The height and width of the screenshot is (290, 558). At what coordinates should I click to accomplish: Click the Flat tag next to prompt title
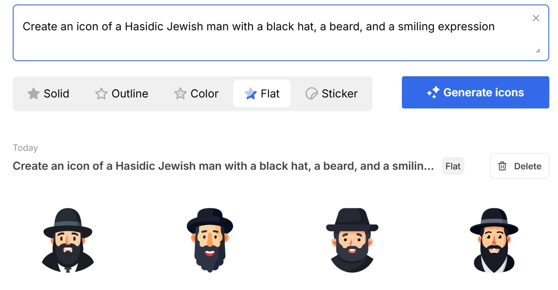pyautogui.click(x=453, y=166)
